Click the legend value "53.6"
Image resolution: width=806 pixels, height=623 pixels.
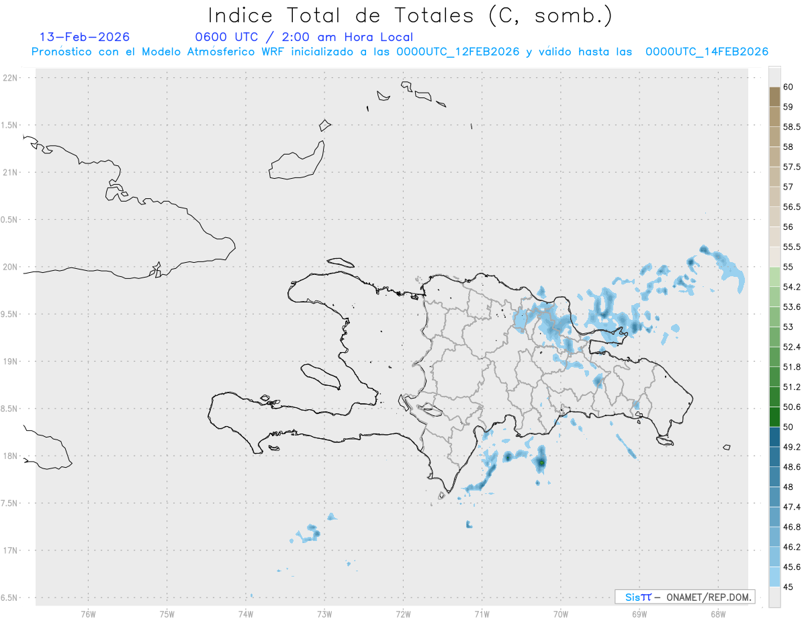tap(791, 307)
